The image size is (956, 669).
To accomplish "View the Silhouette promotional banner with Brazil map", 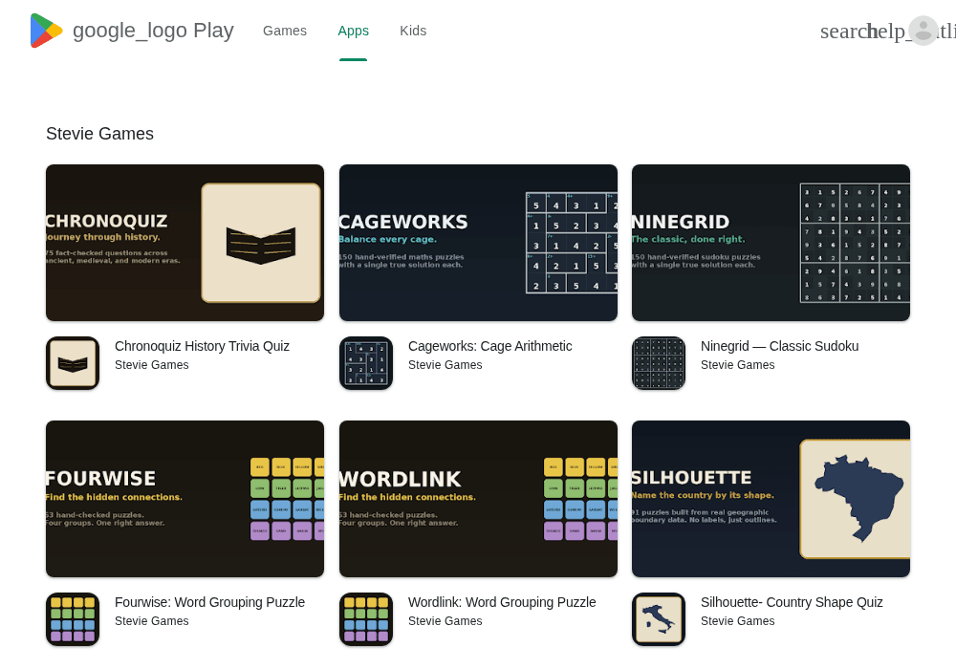I will [771, 498].
